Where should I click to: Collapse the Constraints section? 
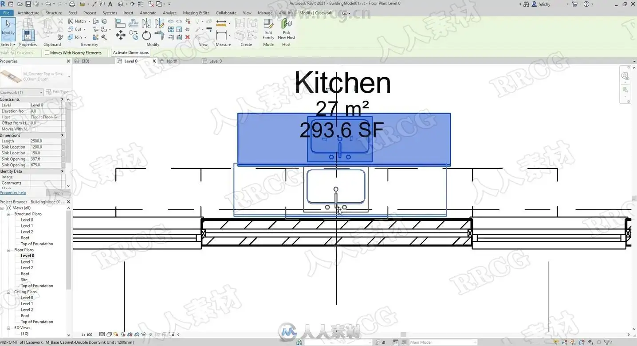pyautogui.click(x=62, y=99)
